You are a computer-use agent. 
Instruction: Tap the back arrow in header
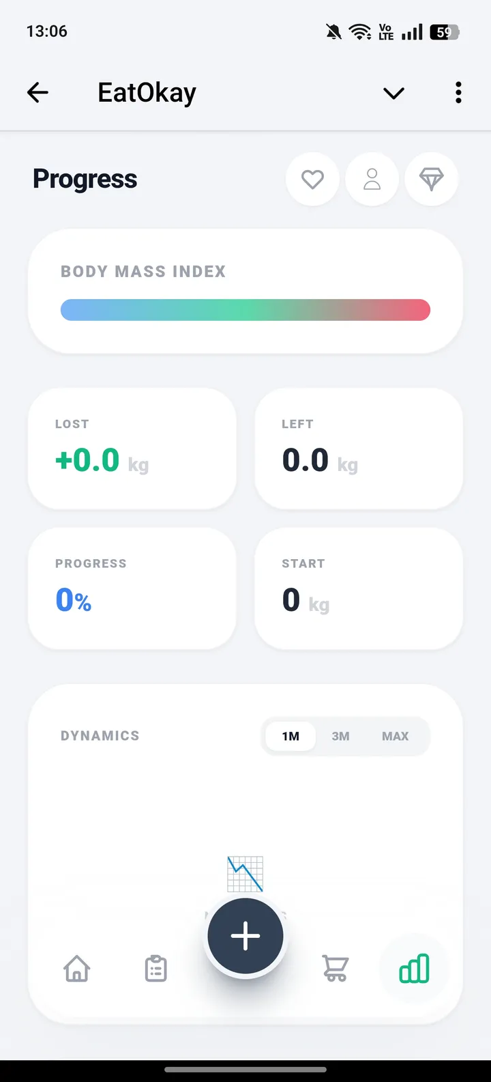38,92
